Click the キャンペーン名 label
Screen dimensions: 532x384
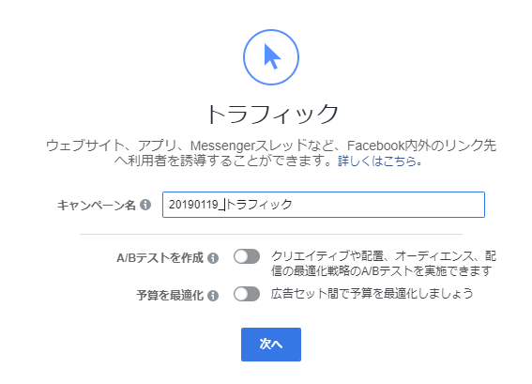coord(97,205)
